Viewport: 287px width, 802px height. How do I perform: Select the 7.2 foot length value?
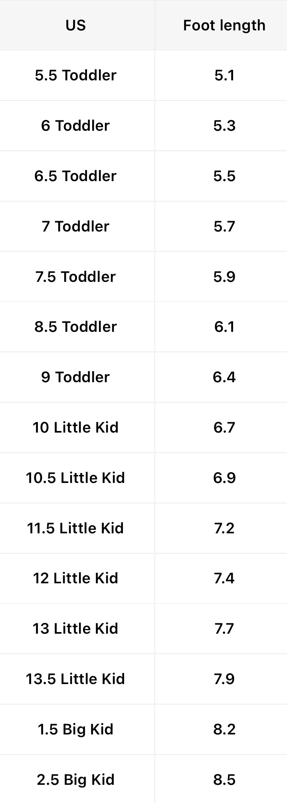(x=224, y=528)
